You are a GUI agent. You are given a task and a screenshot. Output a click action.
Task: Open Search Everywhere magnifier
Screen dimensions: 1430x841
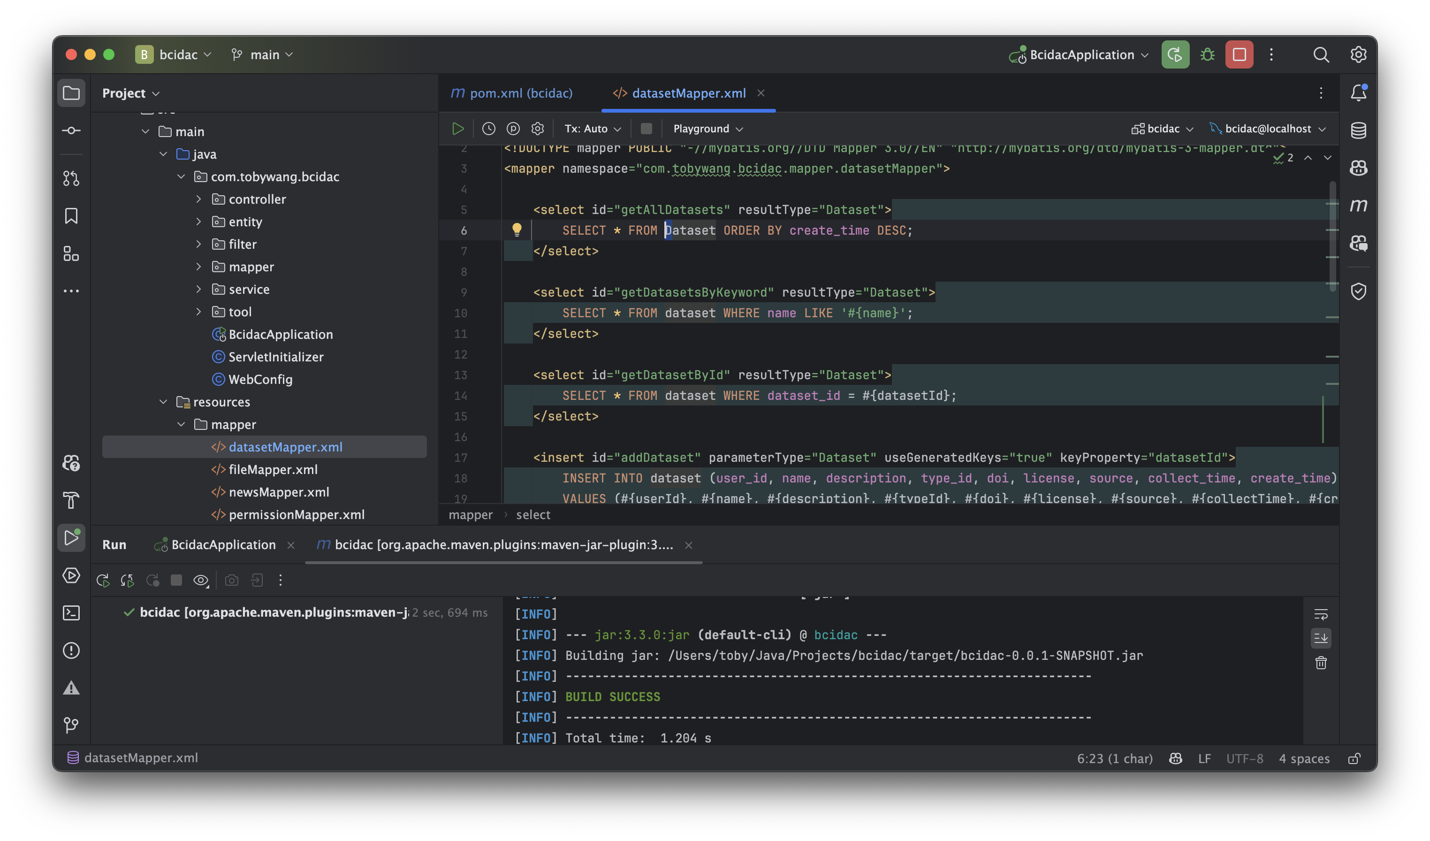click(1321, 54)
